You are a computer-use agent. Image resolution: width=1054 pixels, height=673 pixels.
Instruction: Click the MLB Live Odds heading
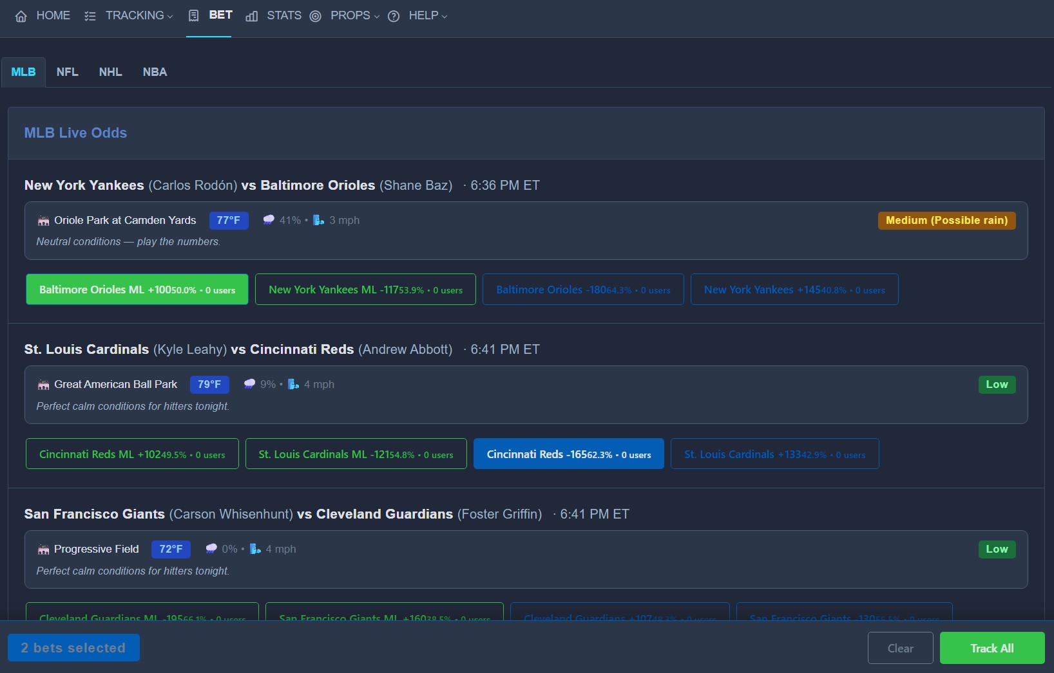[75, 133]
